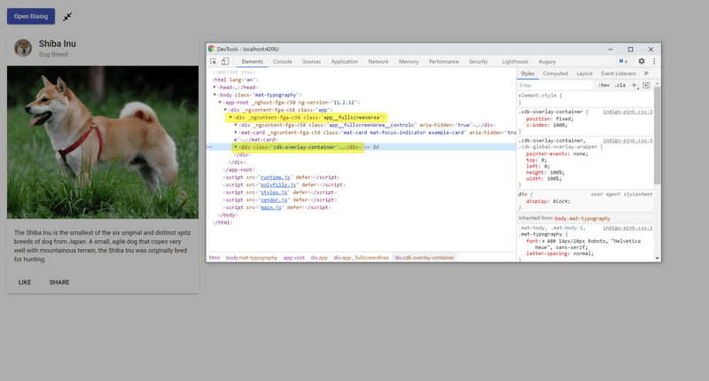Image resolution: width=709 pixels, height=381 pixels.
Task: Open the Memory tab
Action: point(409,61)
